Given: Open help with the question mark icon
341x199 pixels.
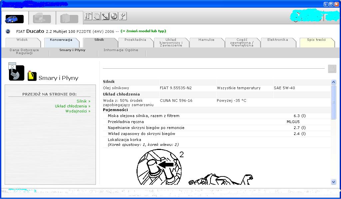Looking at the screenshot, I should (x=123, y=16).
